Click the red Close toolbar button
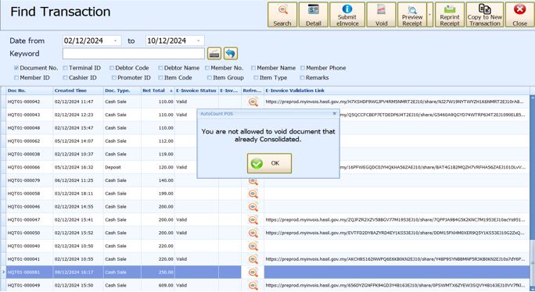This screenshot has height=292, width=535. pyautogui.click(x=519, y=15)
